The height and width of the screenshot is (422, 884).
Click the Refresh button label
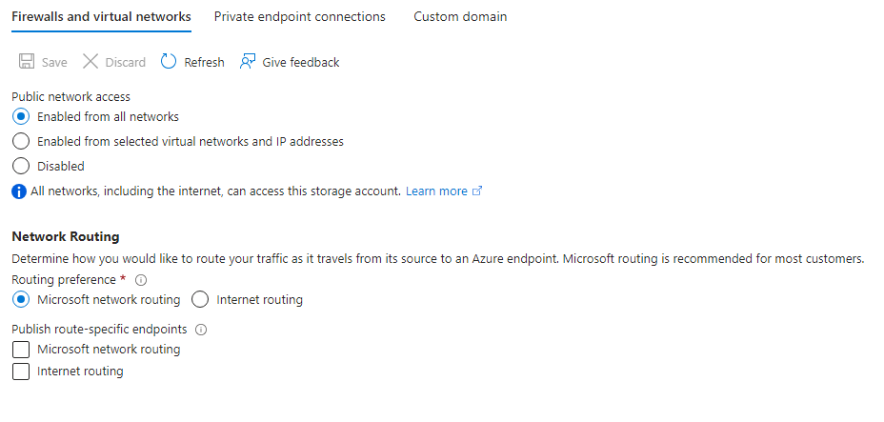204,62
